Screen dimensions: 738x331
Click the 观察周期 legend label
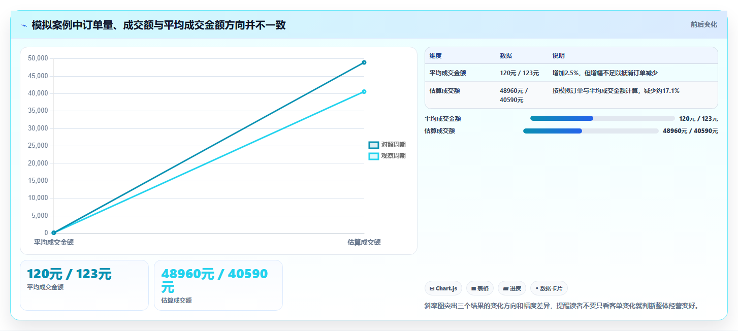(x=394, y=156)
